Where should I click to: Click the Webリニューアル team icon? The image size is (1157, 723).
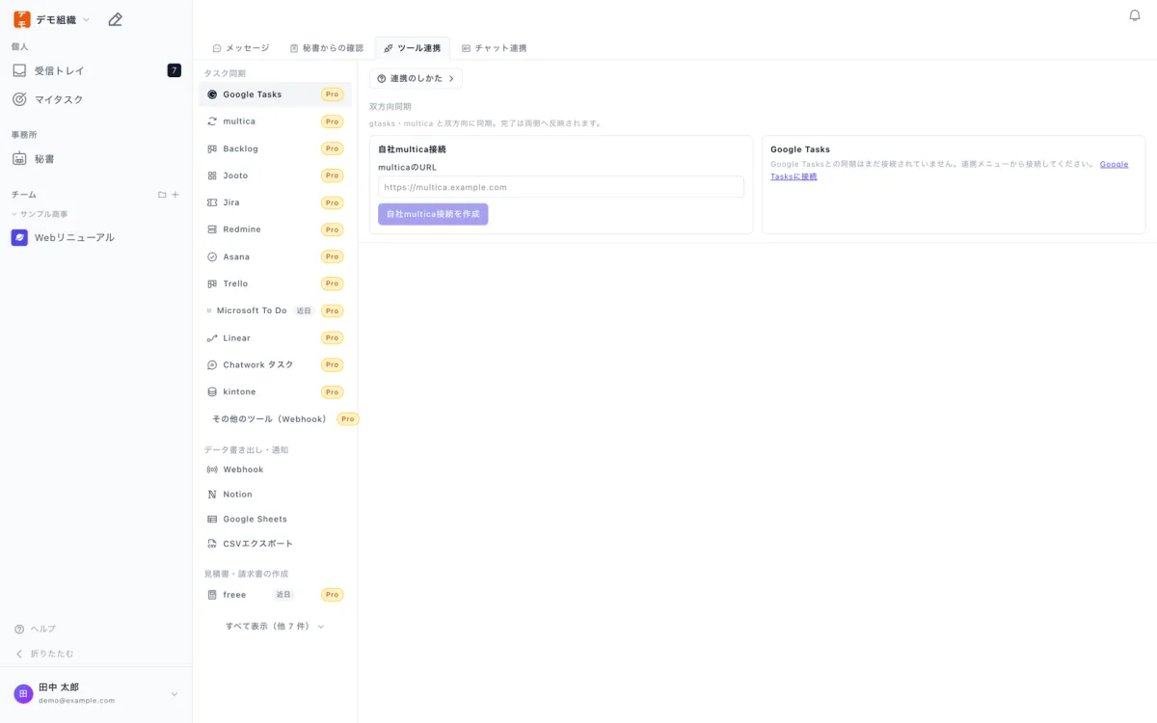[x=19, y=237]
